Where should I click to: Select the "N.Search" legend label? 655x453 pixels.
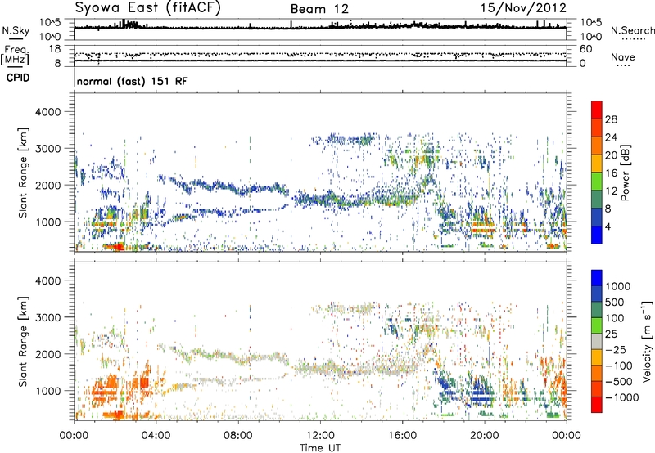click(x=632, y=30)
